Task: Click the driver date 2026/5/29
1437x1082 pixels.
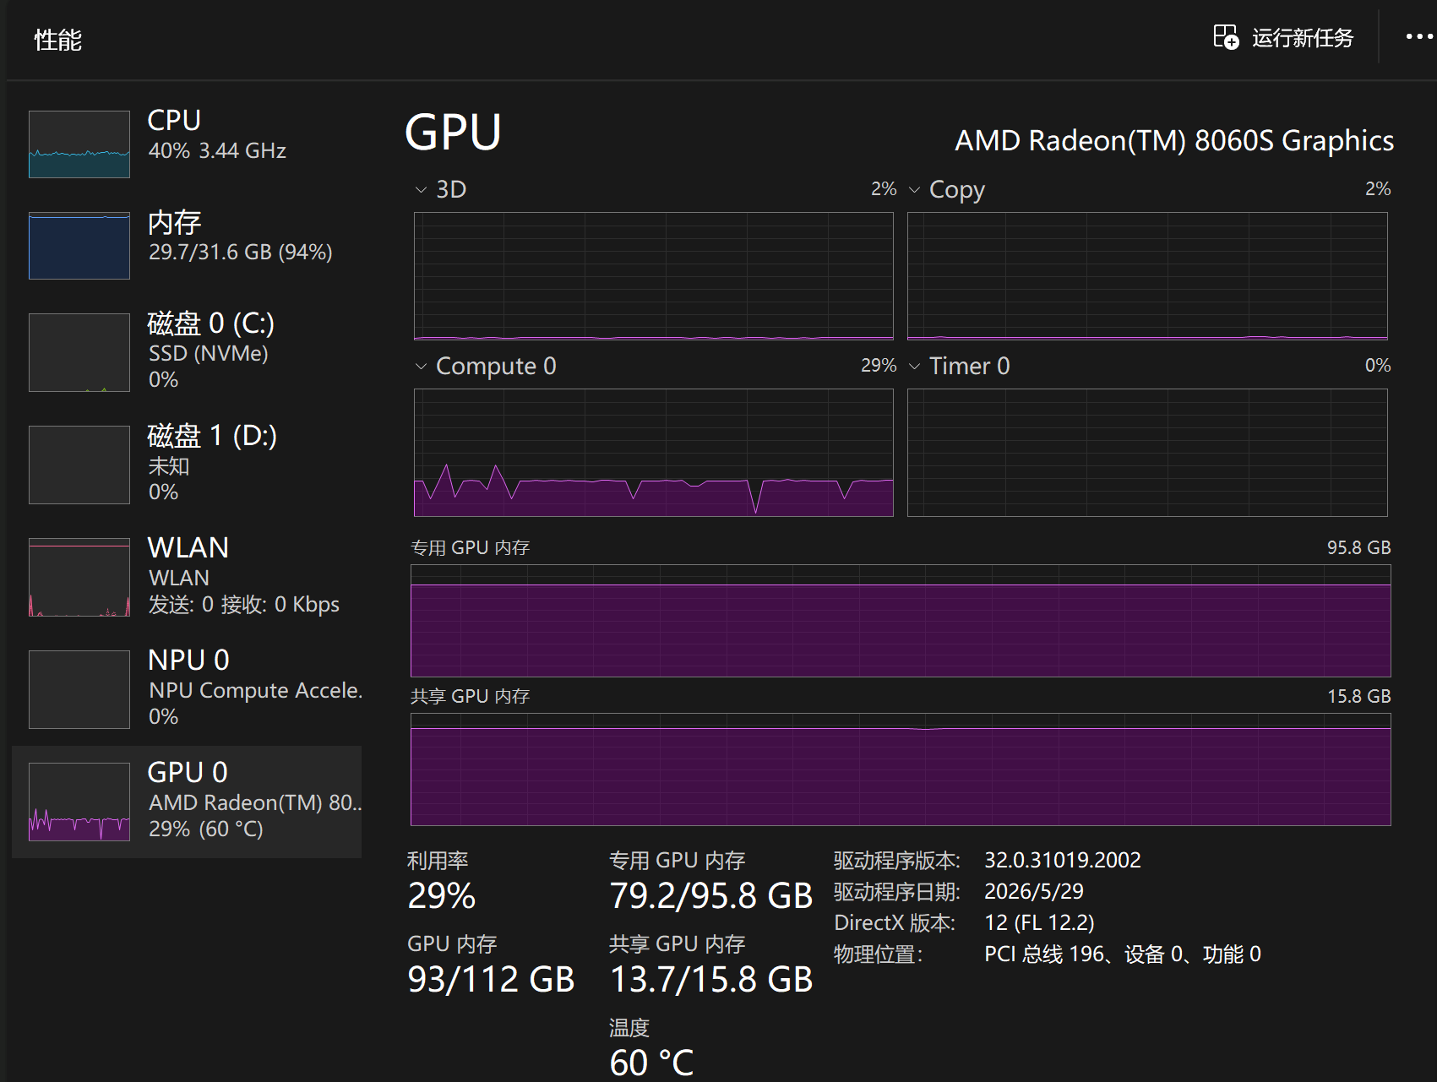Action: coord(1034,891)
